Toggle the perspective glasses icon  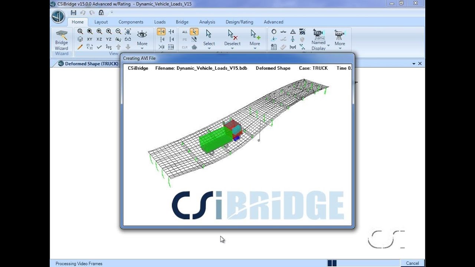click(x=128, y=39)
